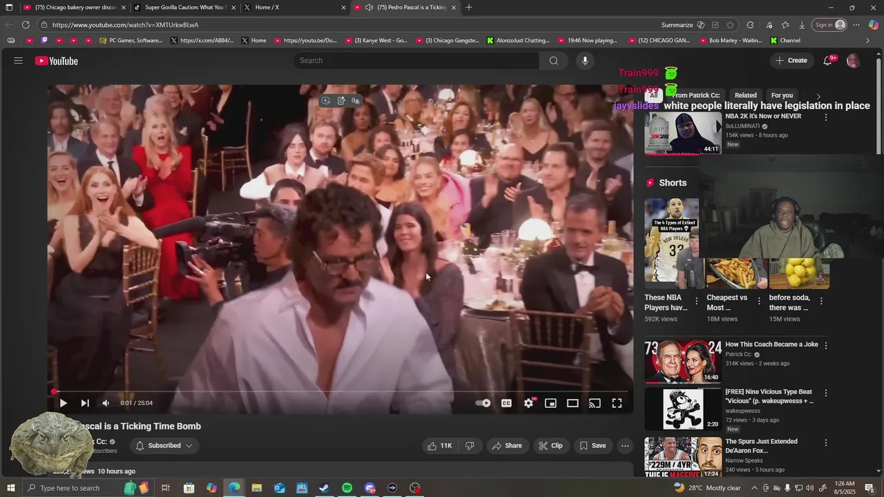Image resolution: width=884 pixels, height=497 pixels.
Task: Click the video progress bar
Action: (x=340, y=391)
